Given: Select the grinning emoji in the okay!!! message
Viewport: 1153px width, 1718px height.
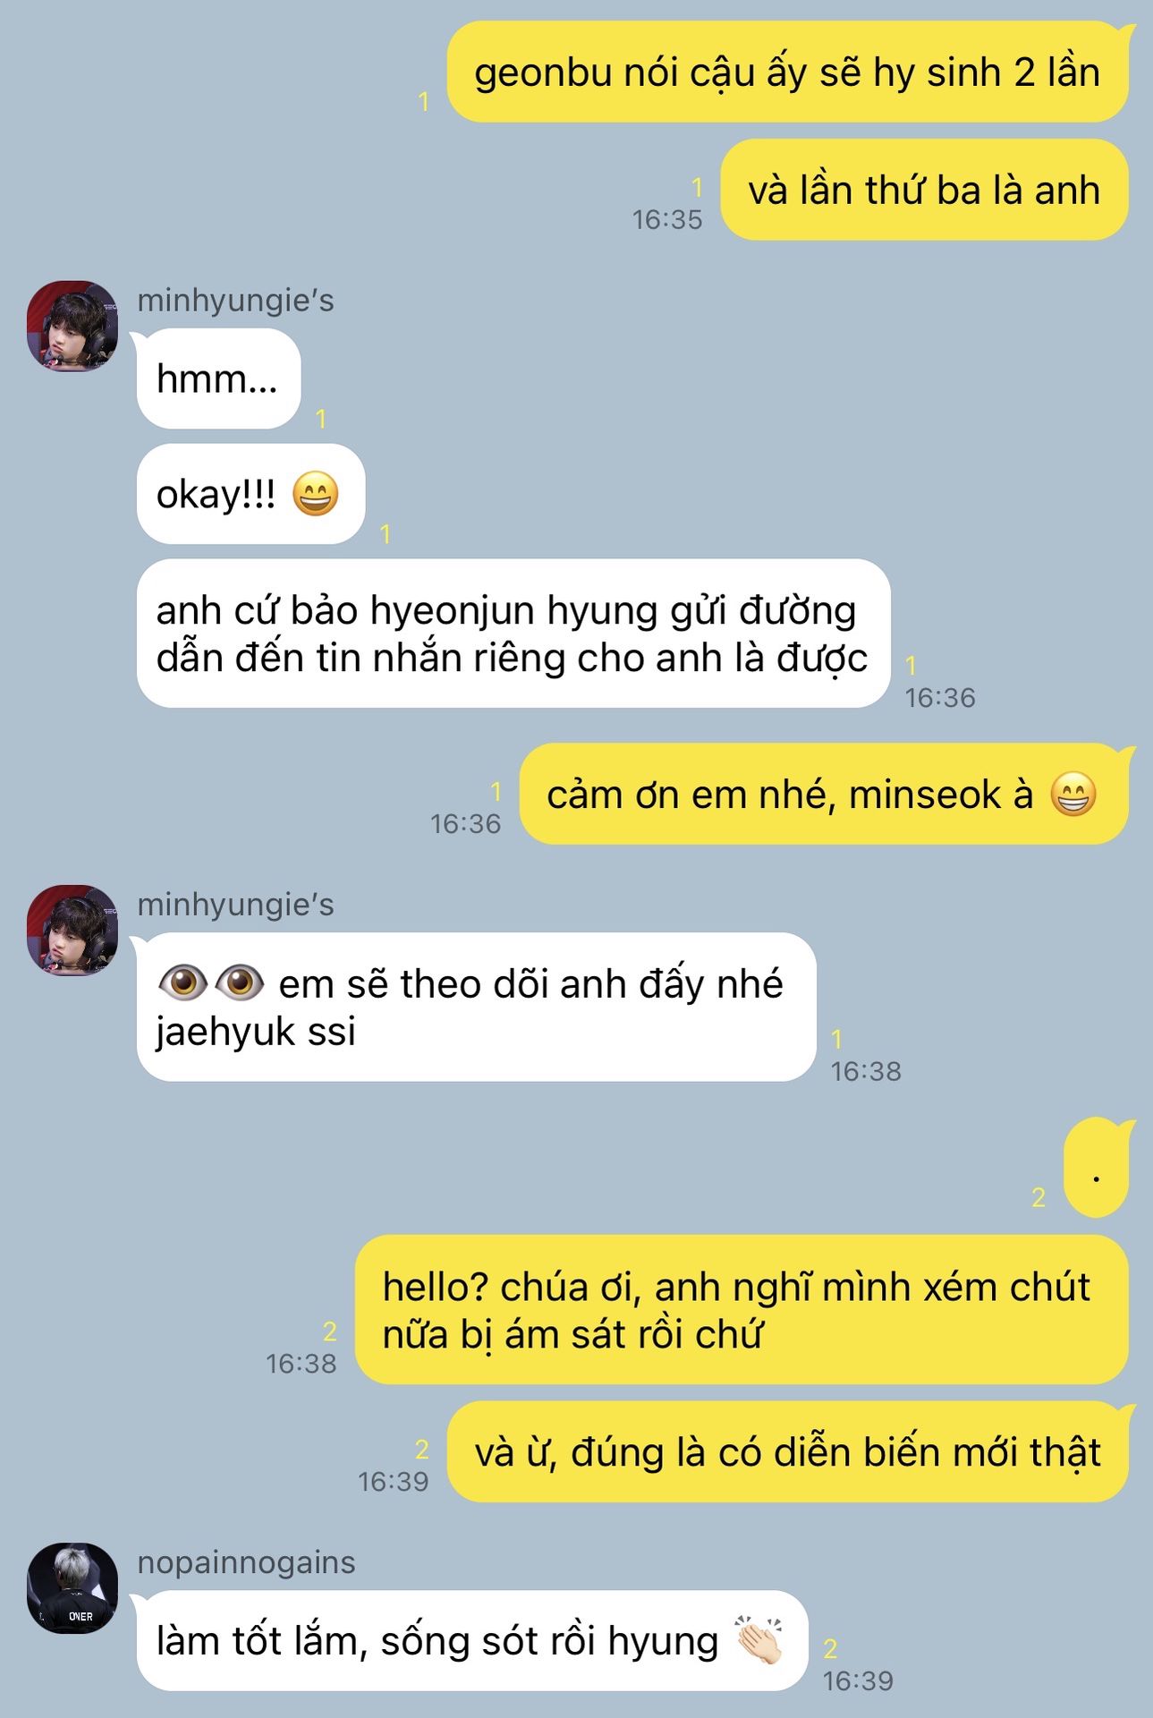Looking at the screenshot, I should pyautogui.click(x=317, y=495).
